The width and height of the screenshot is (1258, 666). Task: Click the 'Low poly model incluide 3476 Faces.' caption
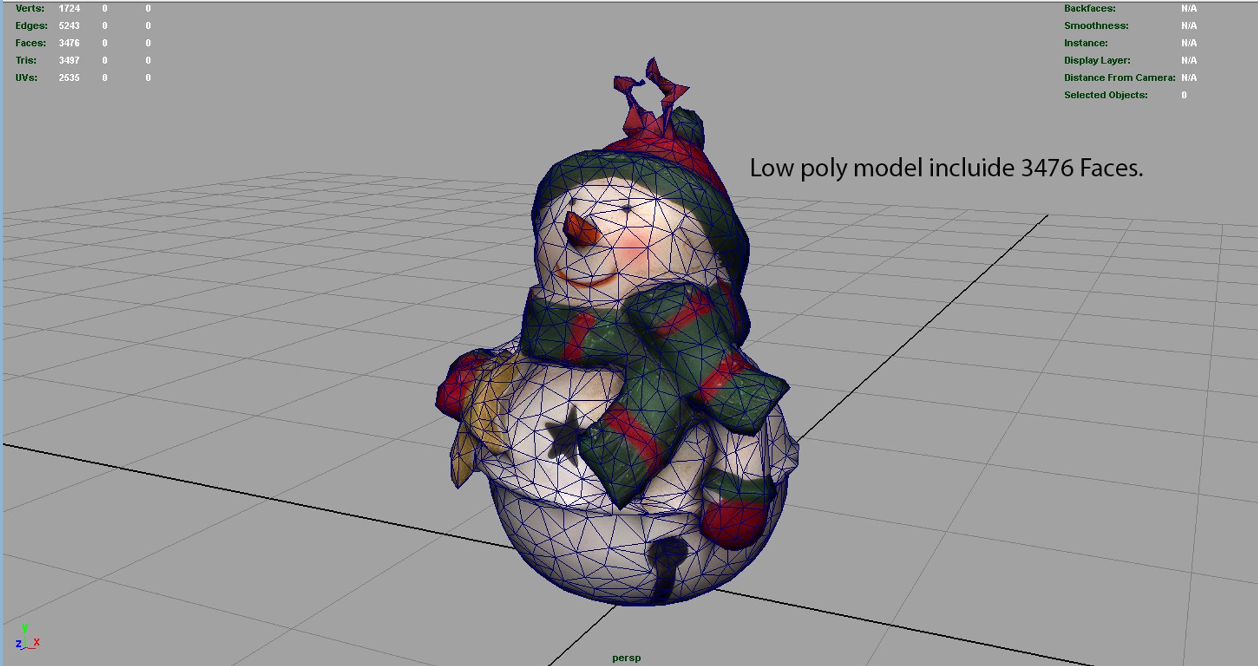pos(946,168)
